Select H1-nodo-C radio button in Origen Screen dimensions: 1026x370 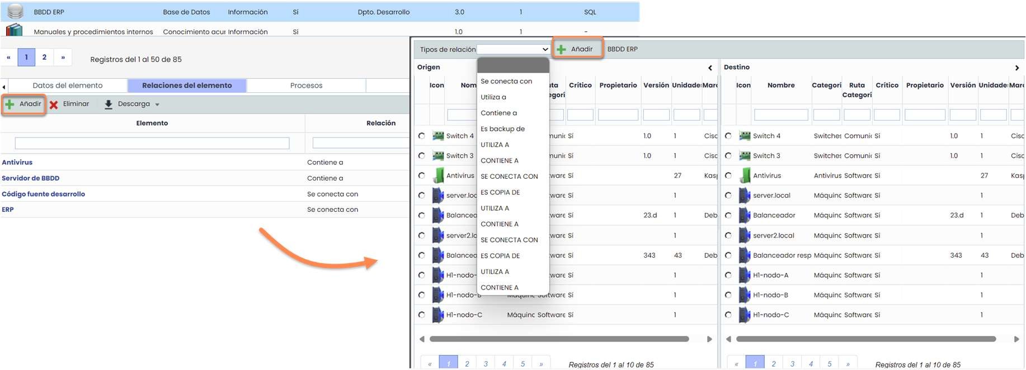coord(422,315)
